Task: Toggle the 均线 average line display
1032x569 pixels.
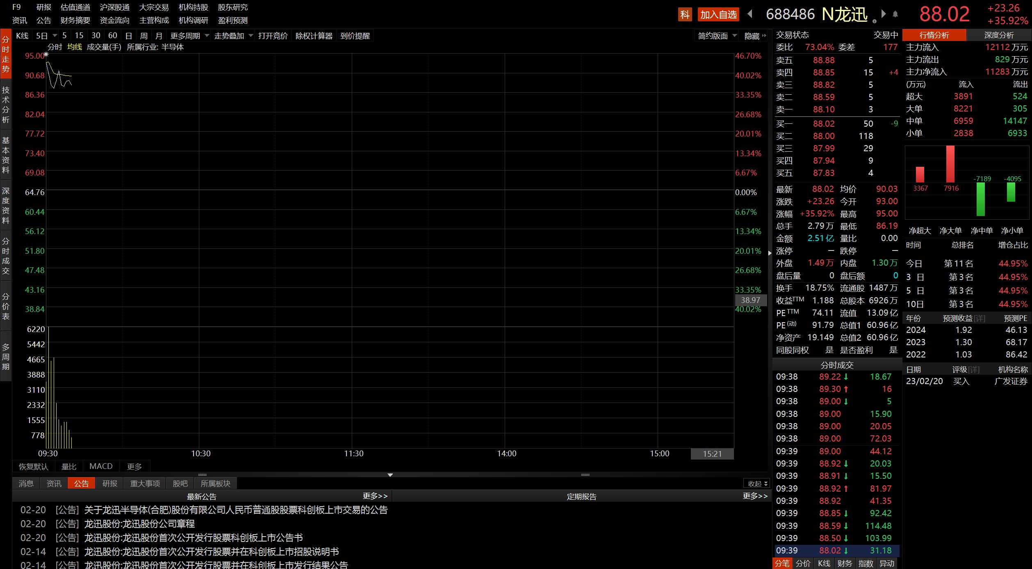Action: click(75, 47)
